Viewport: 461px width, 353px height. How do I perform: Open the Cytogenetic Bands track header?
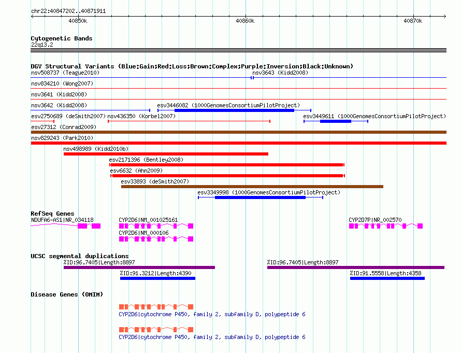tap(62, 38)
